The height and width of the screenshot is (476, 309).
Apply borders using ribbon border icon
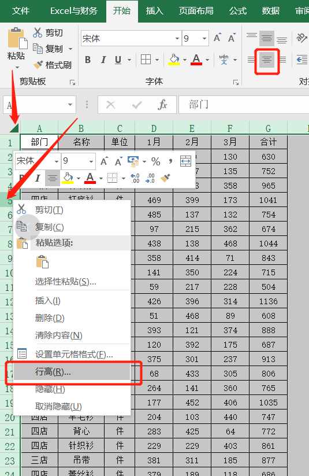146,60
